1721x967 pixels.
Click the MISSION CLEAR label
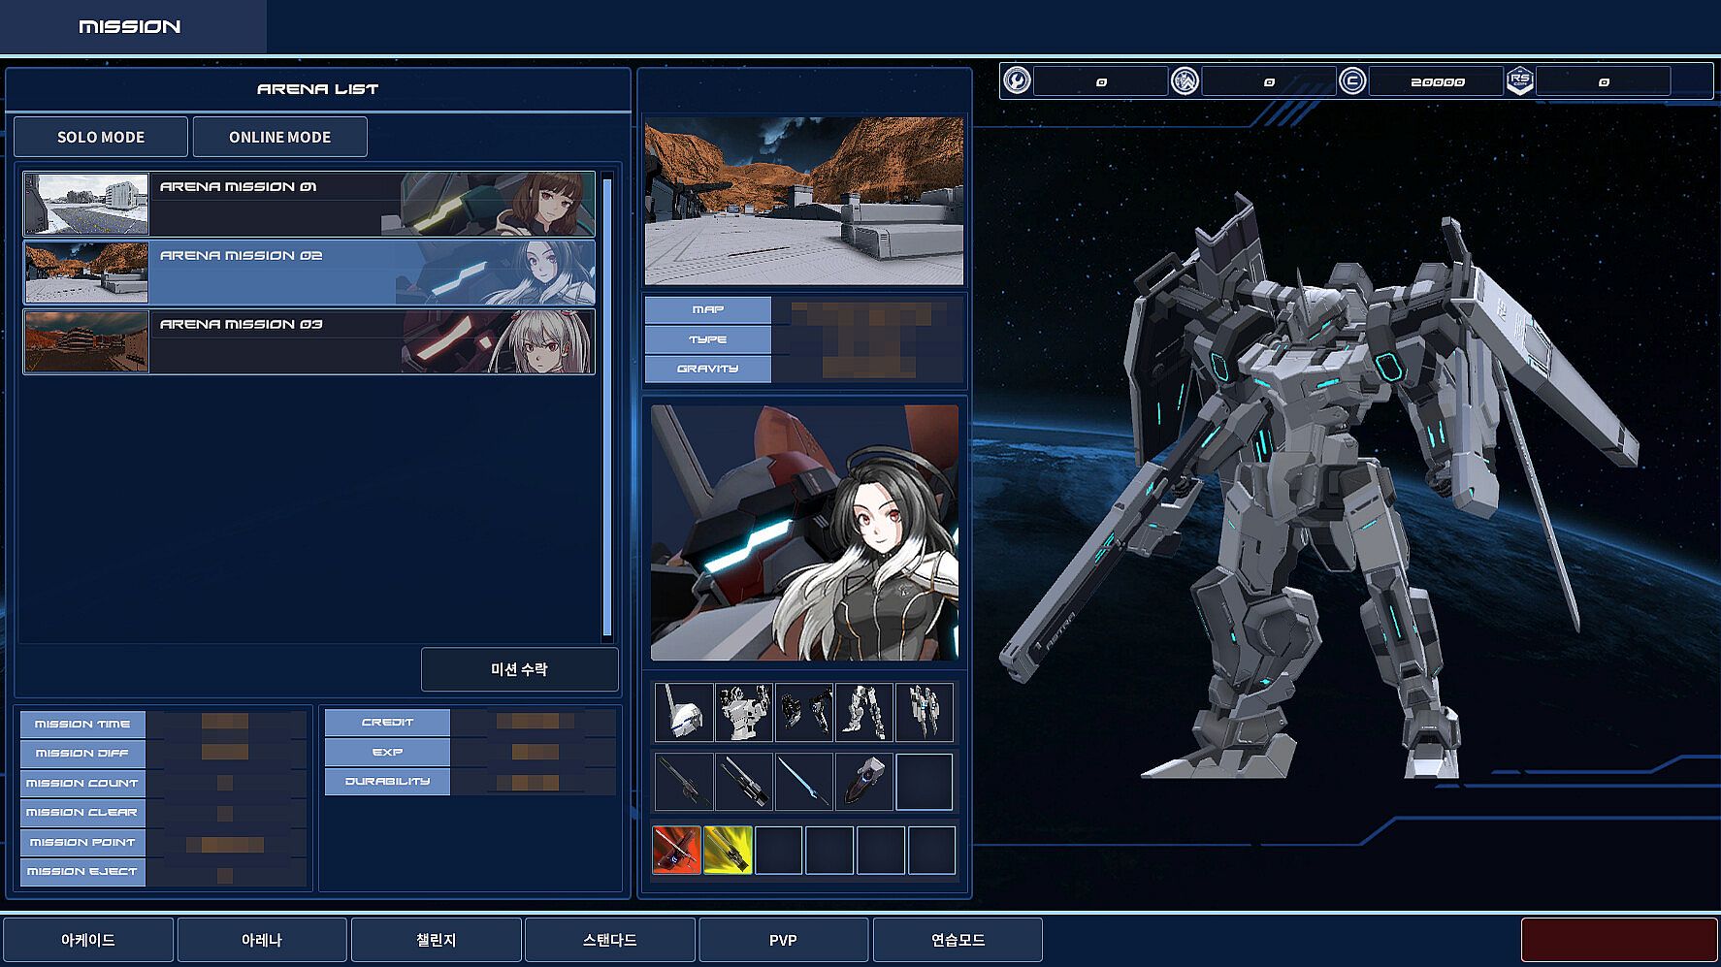[82, 813]
